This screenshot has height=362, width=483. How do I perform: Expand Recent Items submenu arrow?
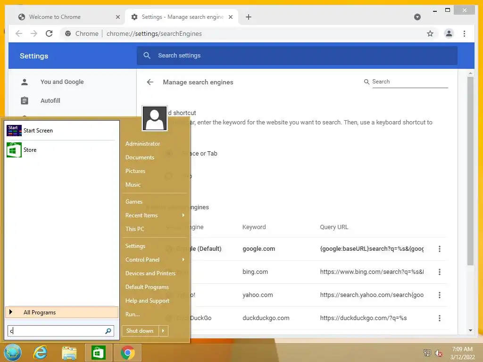(183, 215)
